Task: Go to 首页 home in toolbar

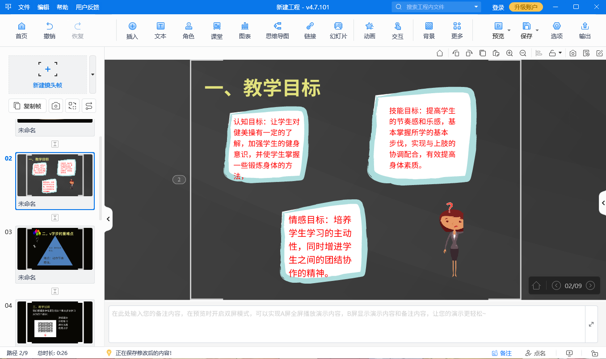Action: coord(21,30)
